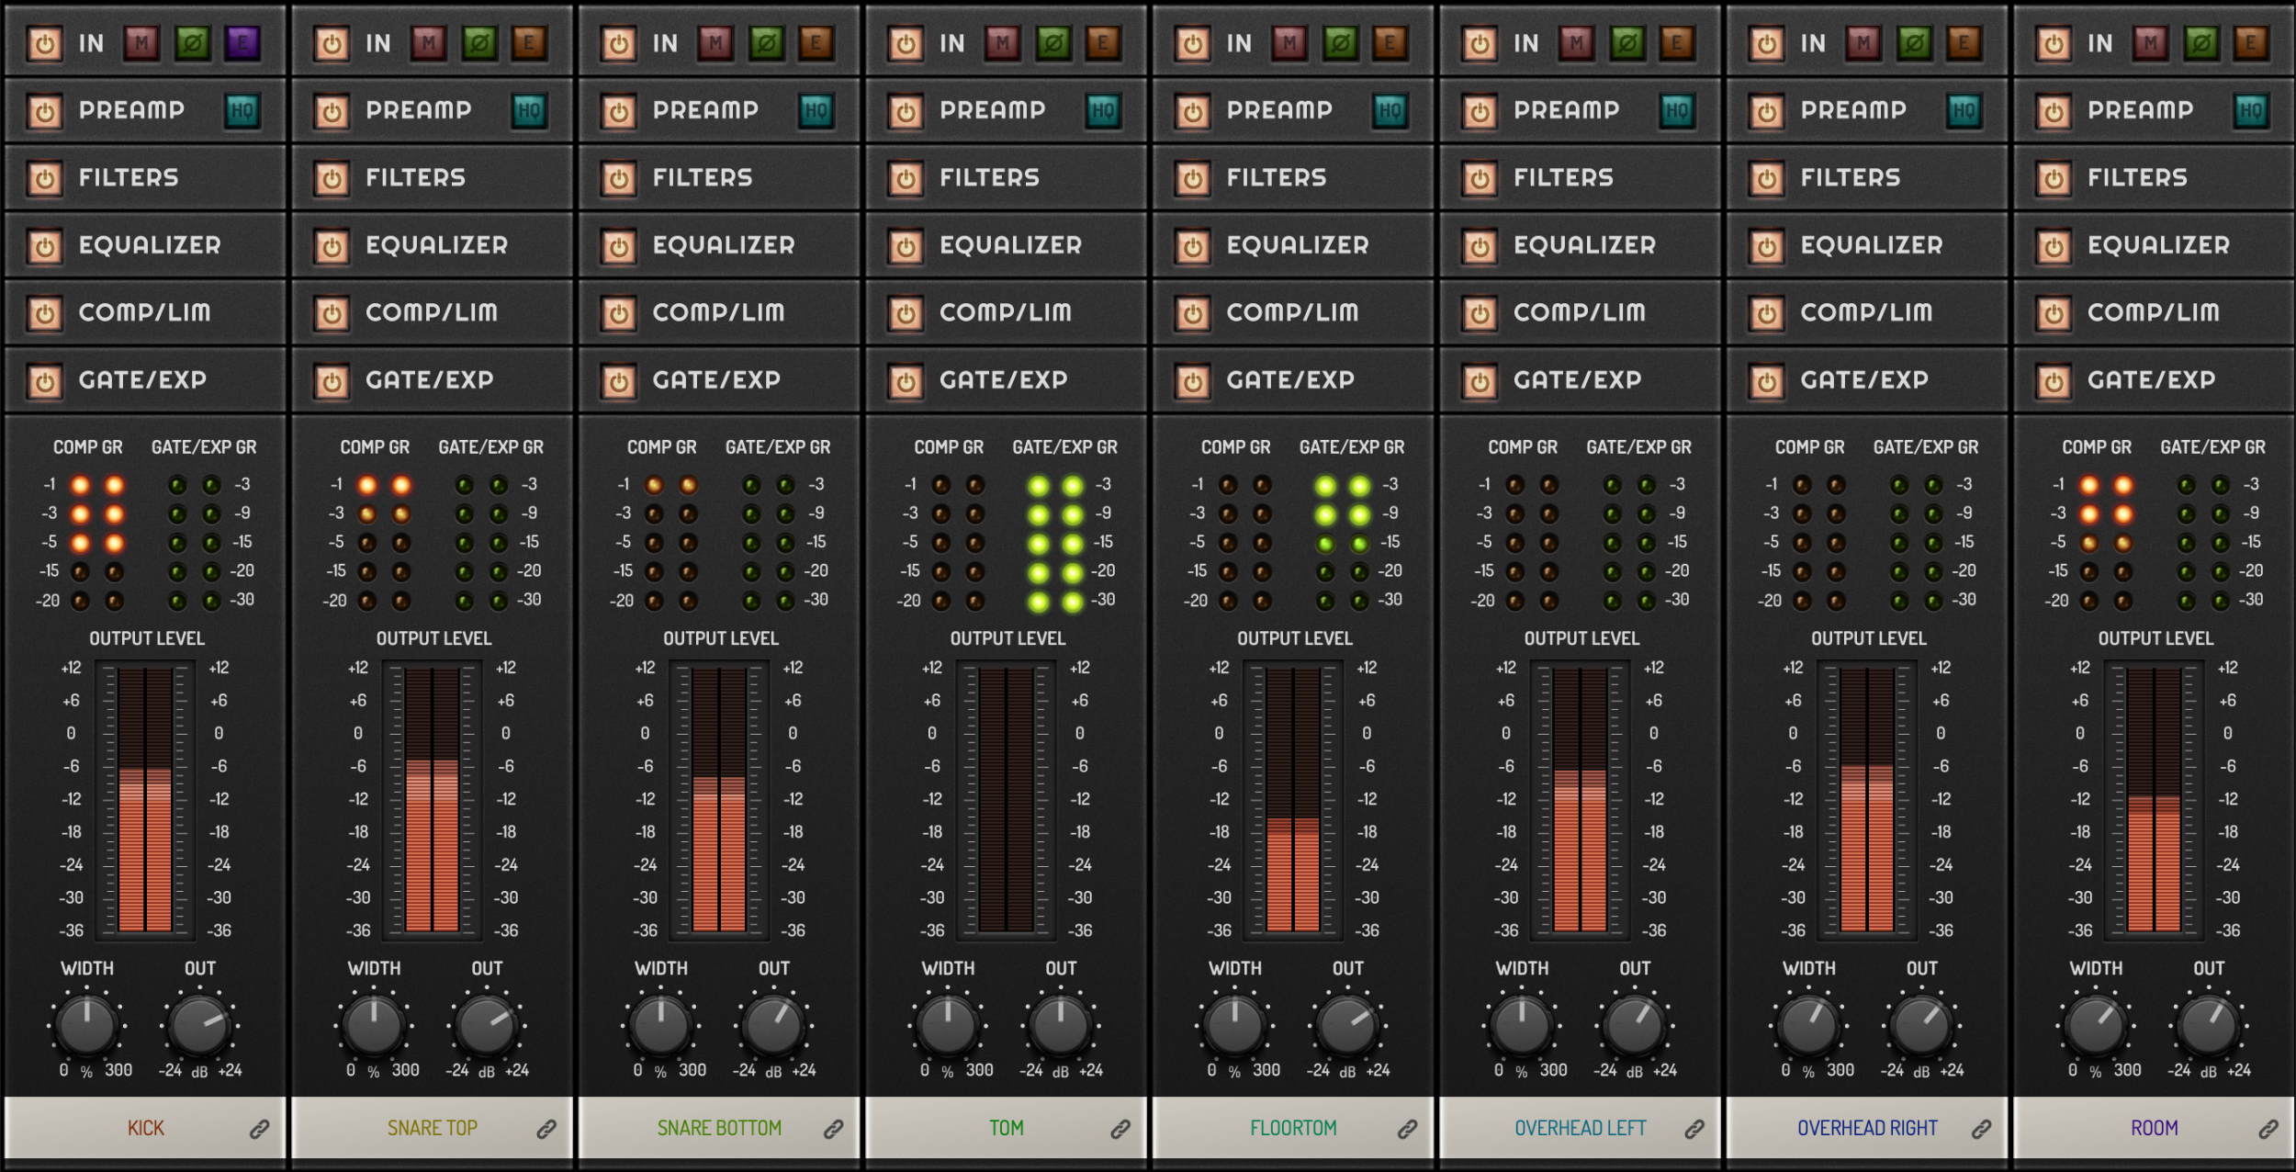Image resolution: width=2296 pixels, height=1172 pixels.
Task: Click the mute M button on KICK channel
Action: point(141,43)
